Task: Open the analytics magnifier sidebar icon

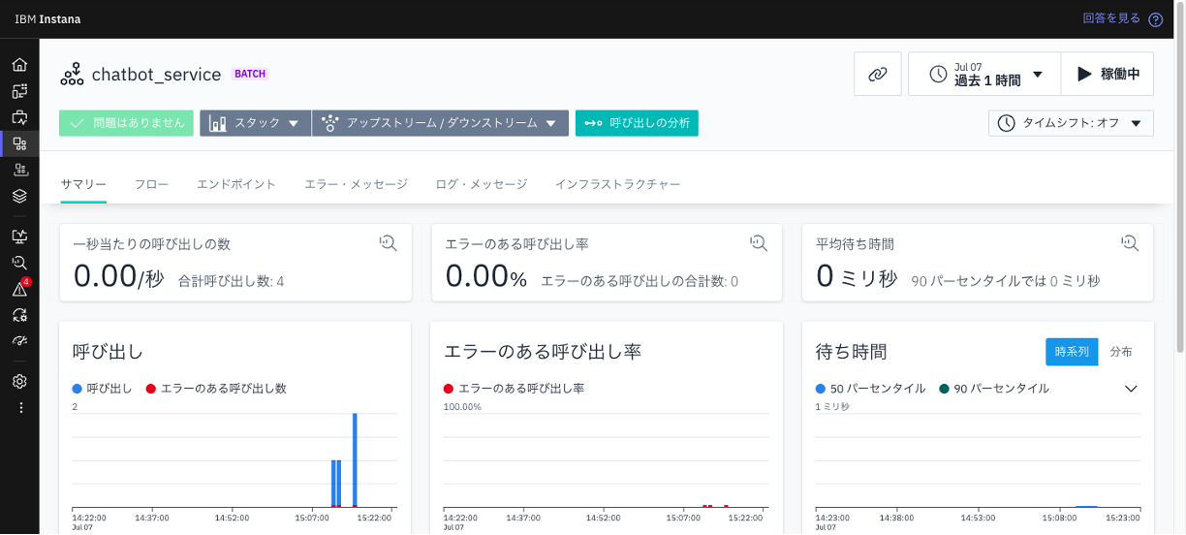Action: pyautogui.click(x=19, y=263)
